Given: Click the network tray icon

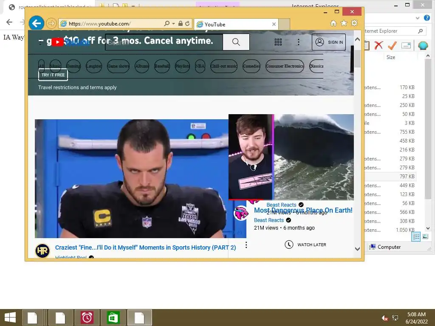Looking at the screenshot, I should (x=395, y=318).
